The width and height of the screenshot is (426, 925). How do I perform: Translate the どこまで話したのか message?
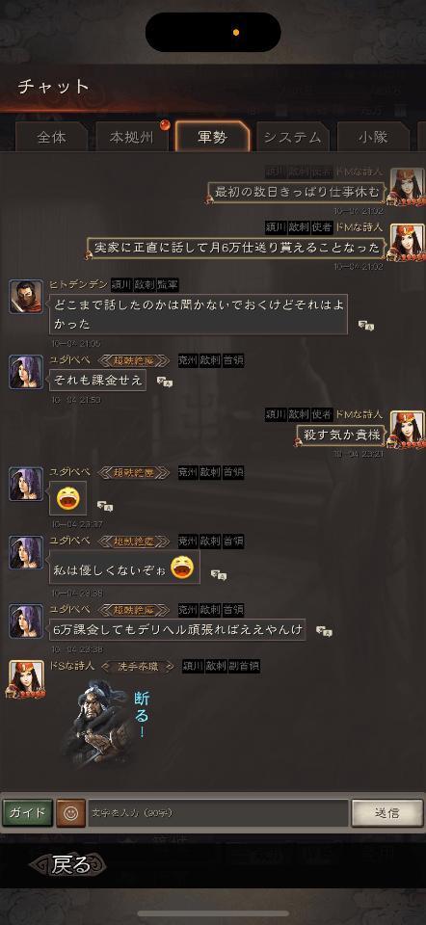(x=366, y=326)
